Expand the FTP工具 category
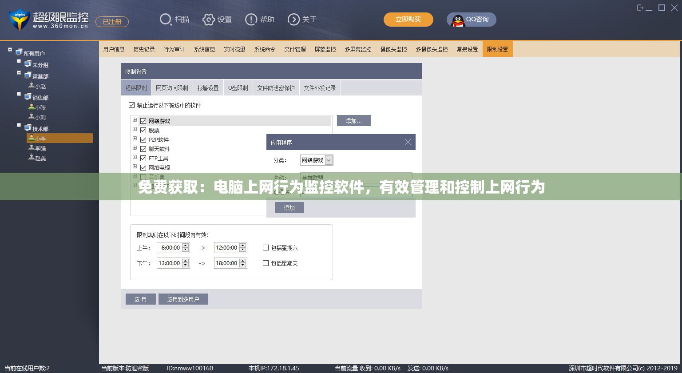The height and width of the screenshot is (373, 682). click(x=135, y=157)
